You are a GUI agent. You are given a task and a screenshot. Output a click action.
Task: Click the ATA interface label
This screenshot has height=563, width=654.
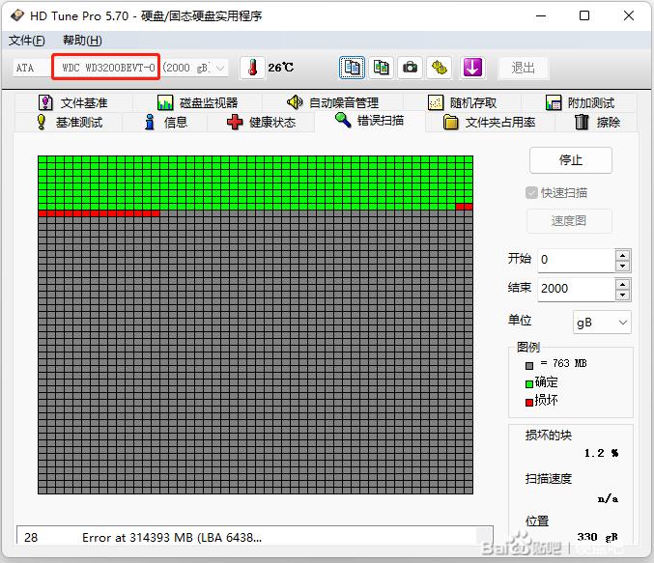(25, 68)
